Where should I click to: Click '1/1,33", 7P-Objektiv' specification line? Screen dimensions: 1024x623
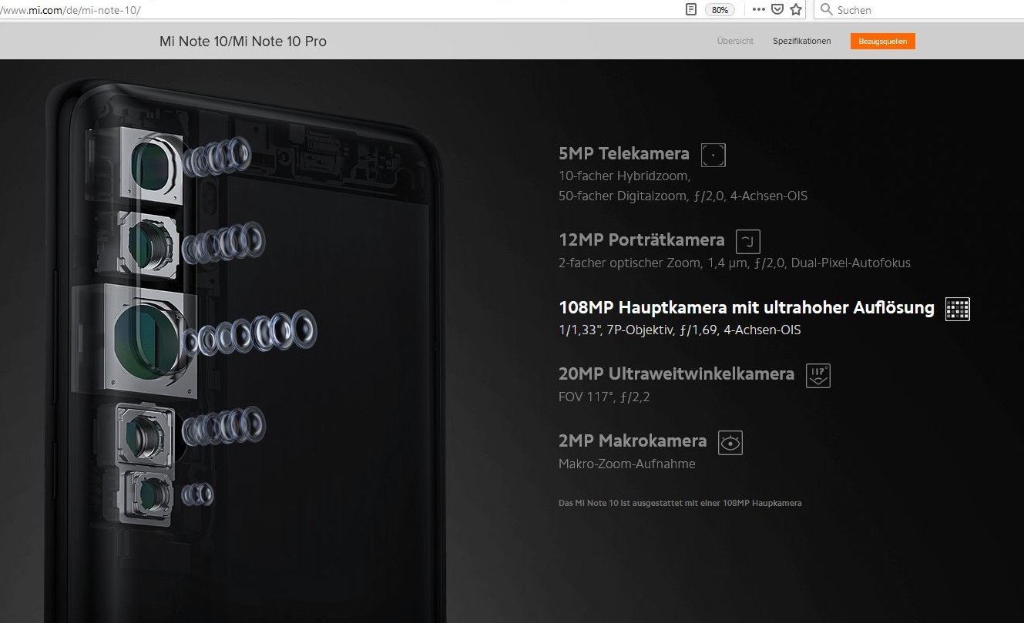pyautogui.click(x=680, y=330)
